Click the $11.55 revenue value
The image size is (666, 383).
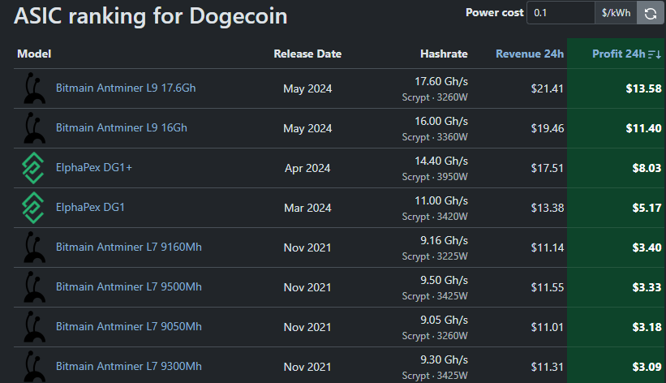[x=547, y=287]
